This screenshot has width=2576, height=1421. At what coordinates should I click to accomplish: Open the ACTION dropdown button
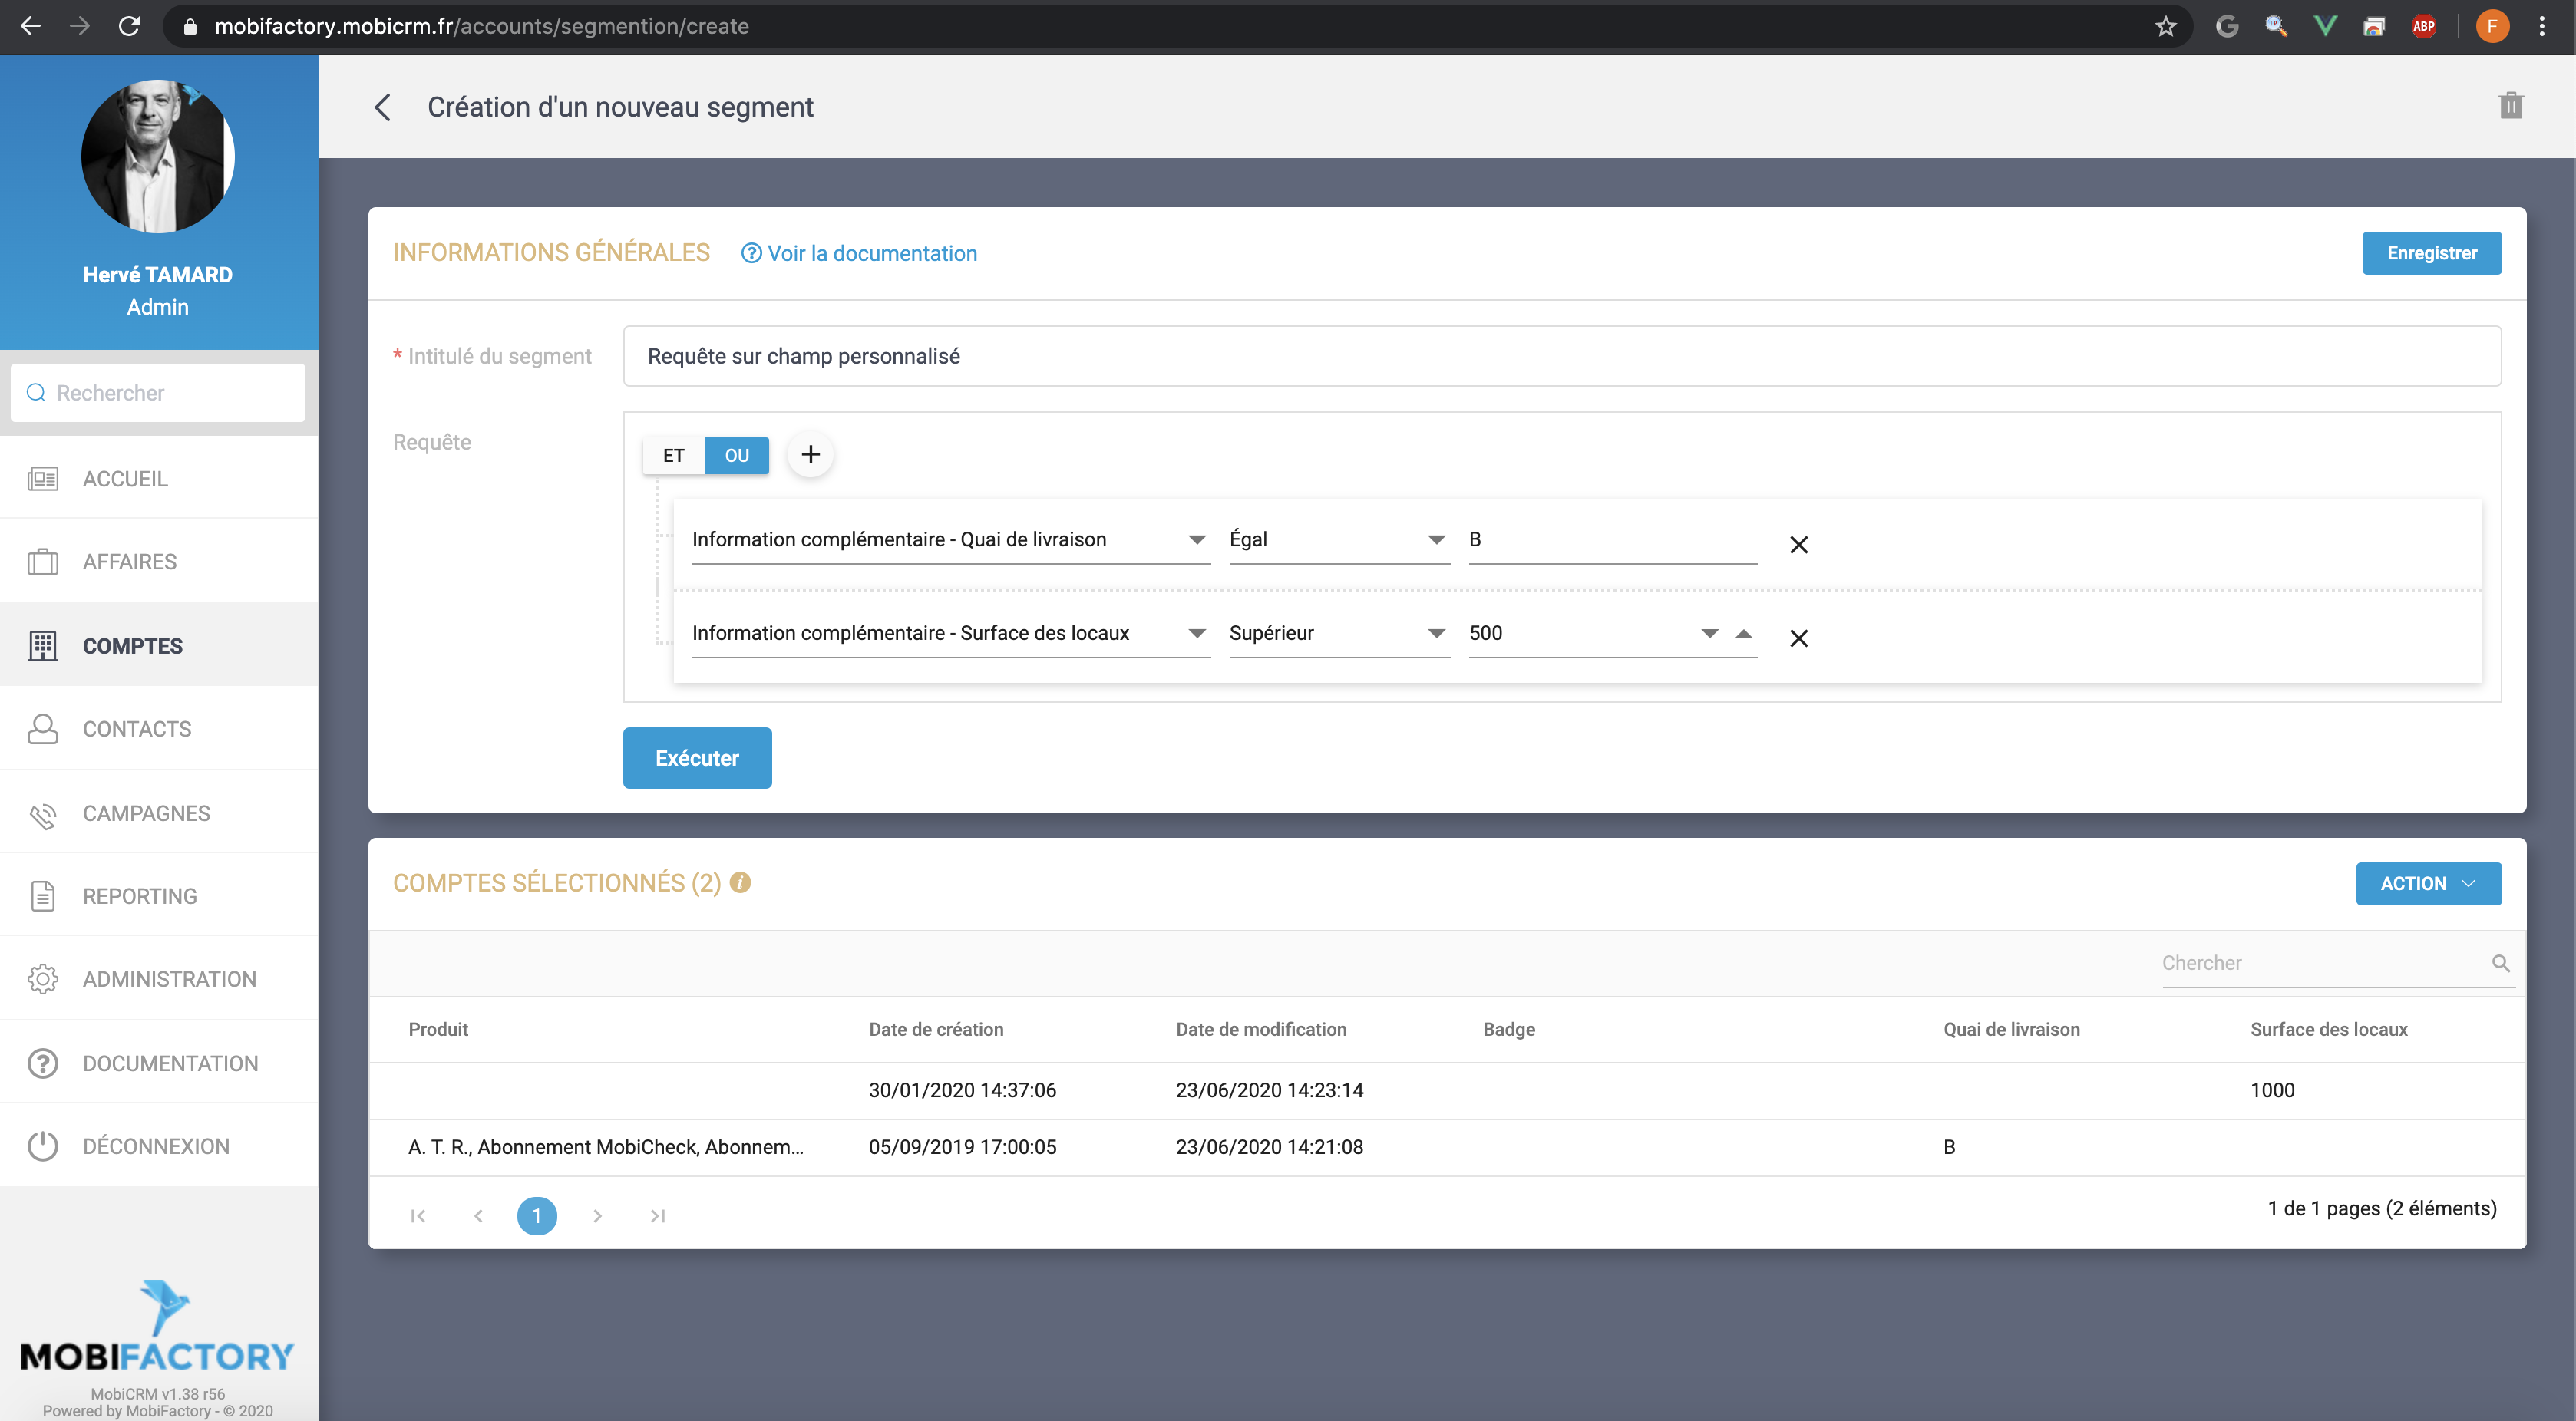2427,883
